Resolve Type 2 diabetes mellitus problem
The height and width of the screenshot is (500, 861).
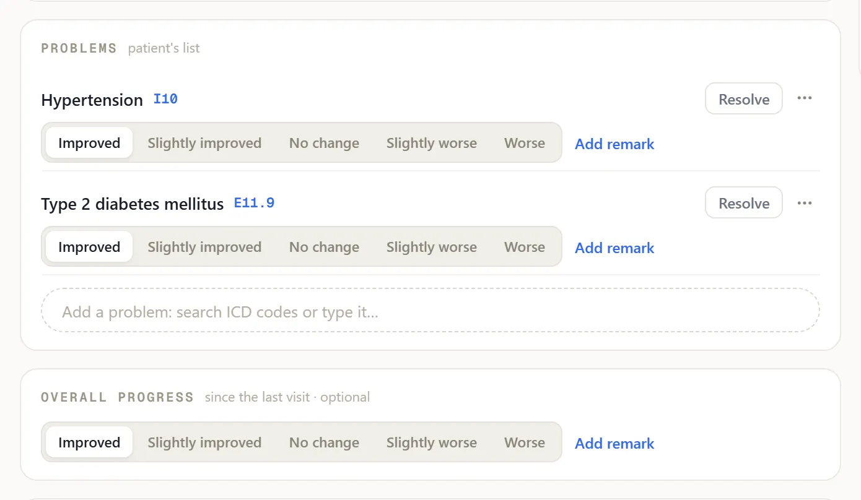(x=743, y=203)
